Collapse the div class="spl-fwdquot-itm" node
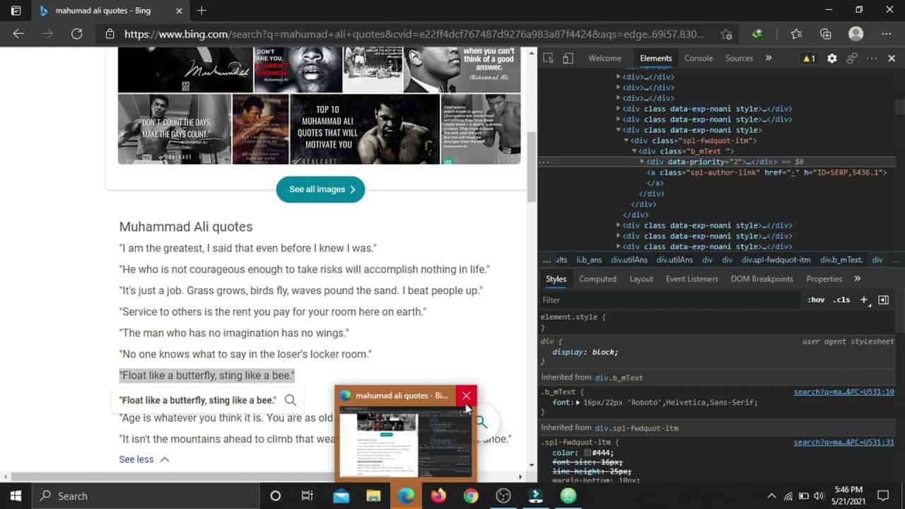The width and height of the screenshot is (905, 509). [x=626, y=141]
